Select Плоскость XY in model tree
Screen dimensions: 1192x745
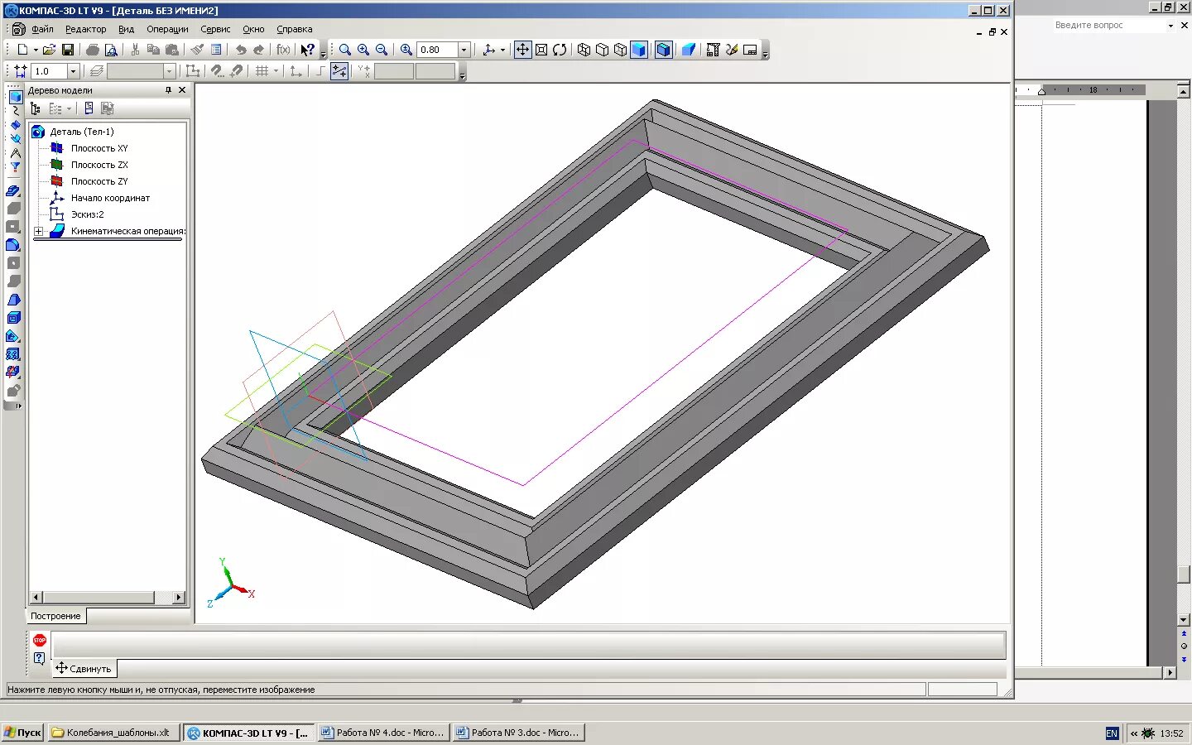(x=99, y=148)
